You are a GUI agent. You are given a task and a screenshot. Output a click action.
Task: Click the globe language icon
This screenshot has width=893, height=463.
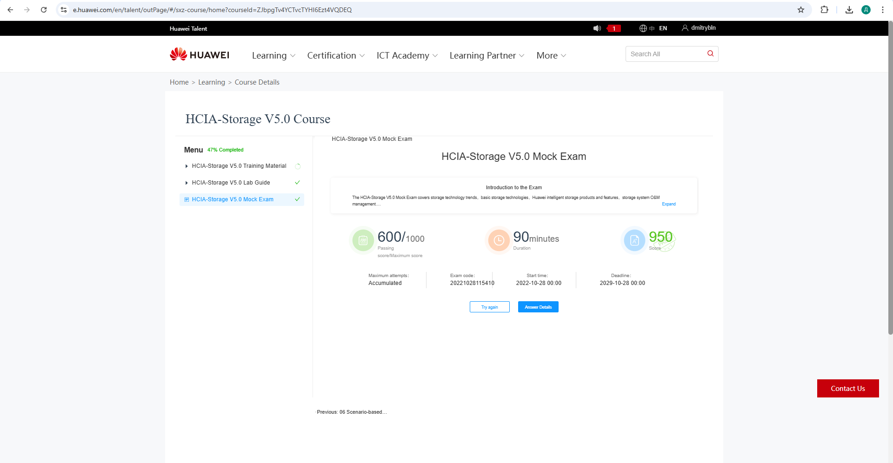(x=643, y=28)
